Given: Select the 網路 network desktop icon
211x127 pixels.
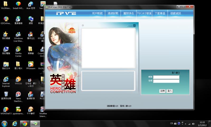Looking at the screenshot, I should [x=31, y=21].
